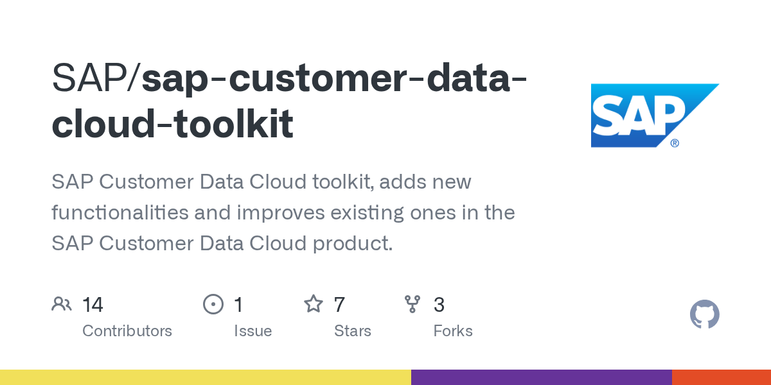Click the repository description paragraph
The image size is (771, 385).
(283, 212)
